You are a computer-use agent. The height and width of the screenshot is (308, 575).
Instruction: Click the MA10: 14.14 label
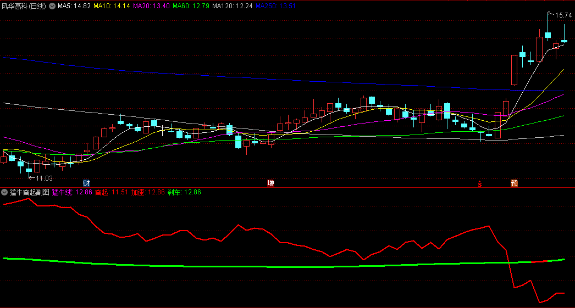tap(112, 6)
